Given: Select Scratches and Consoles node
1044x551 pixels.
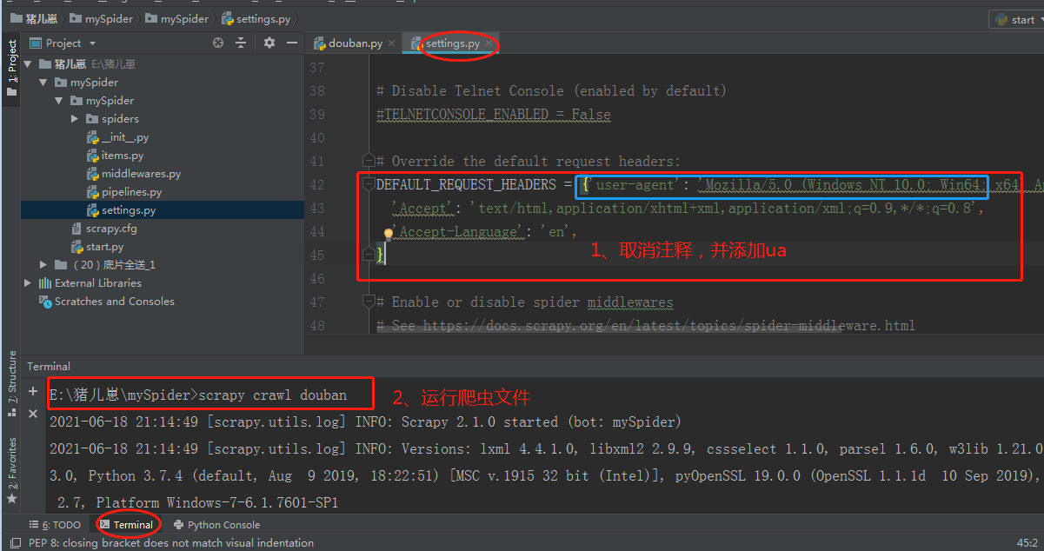Looking at the screenshot, I should tap(114, 302).
